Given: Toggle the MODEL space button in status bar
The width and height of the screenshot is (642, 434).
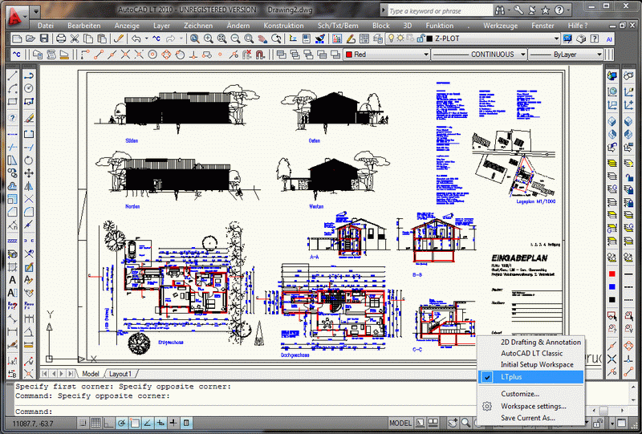Looking at the screenshot, I should point(400,423).
